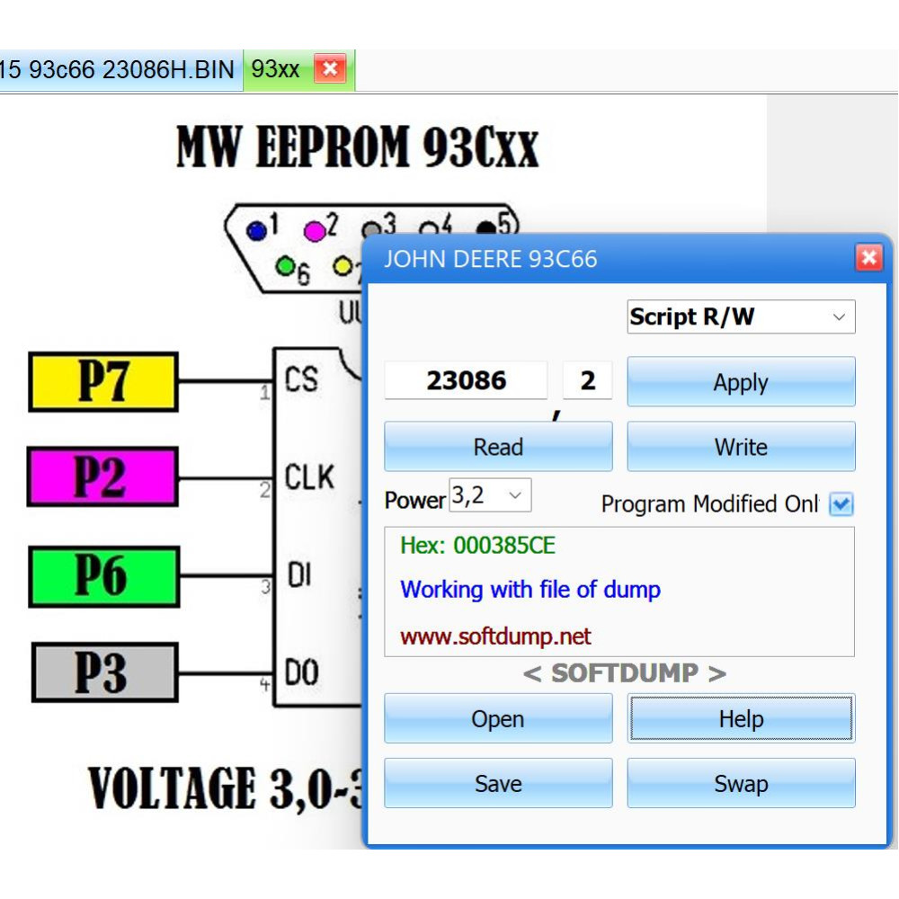Click the 23086 value field
This screenshot has height=899, width=899.
click(466, 380)
